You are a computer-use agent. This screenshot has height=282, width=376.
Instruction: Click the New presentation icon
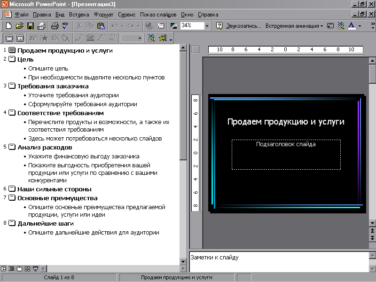[8, 26]
